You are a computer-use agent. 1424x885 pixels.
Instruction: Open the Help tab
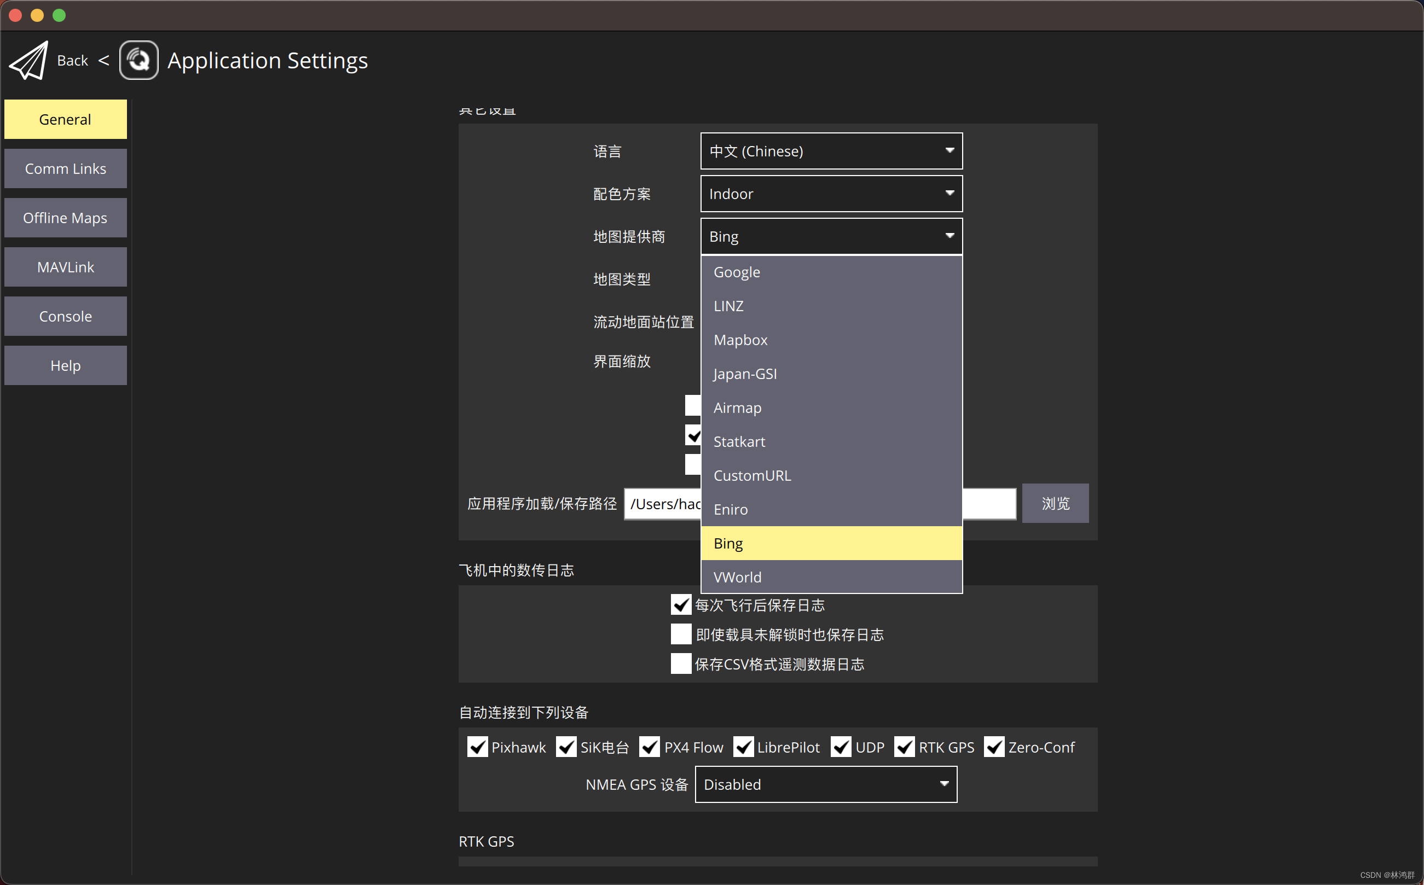pyautogui.click(x=66, y=365)
